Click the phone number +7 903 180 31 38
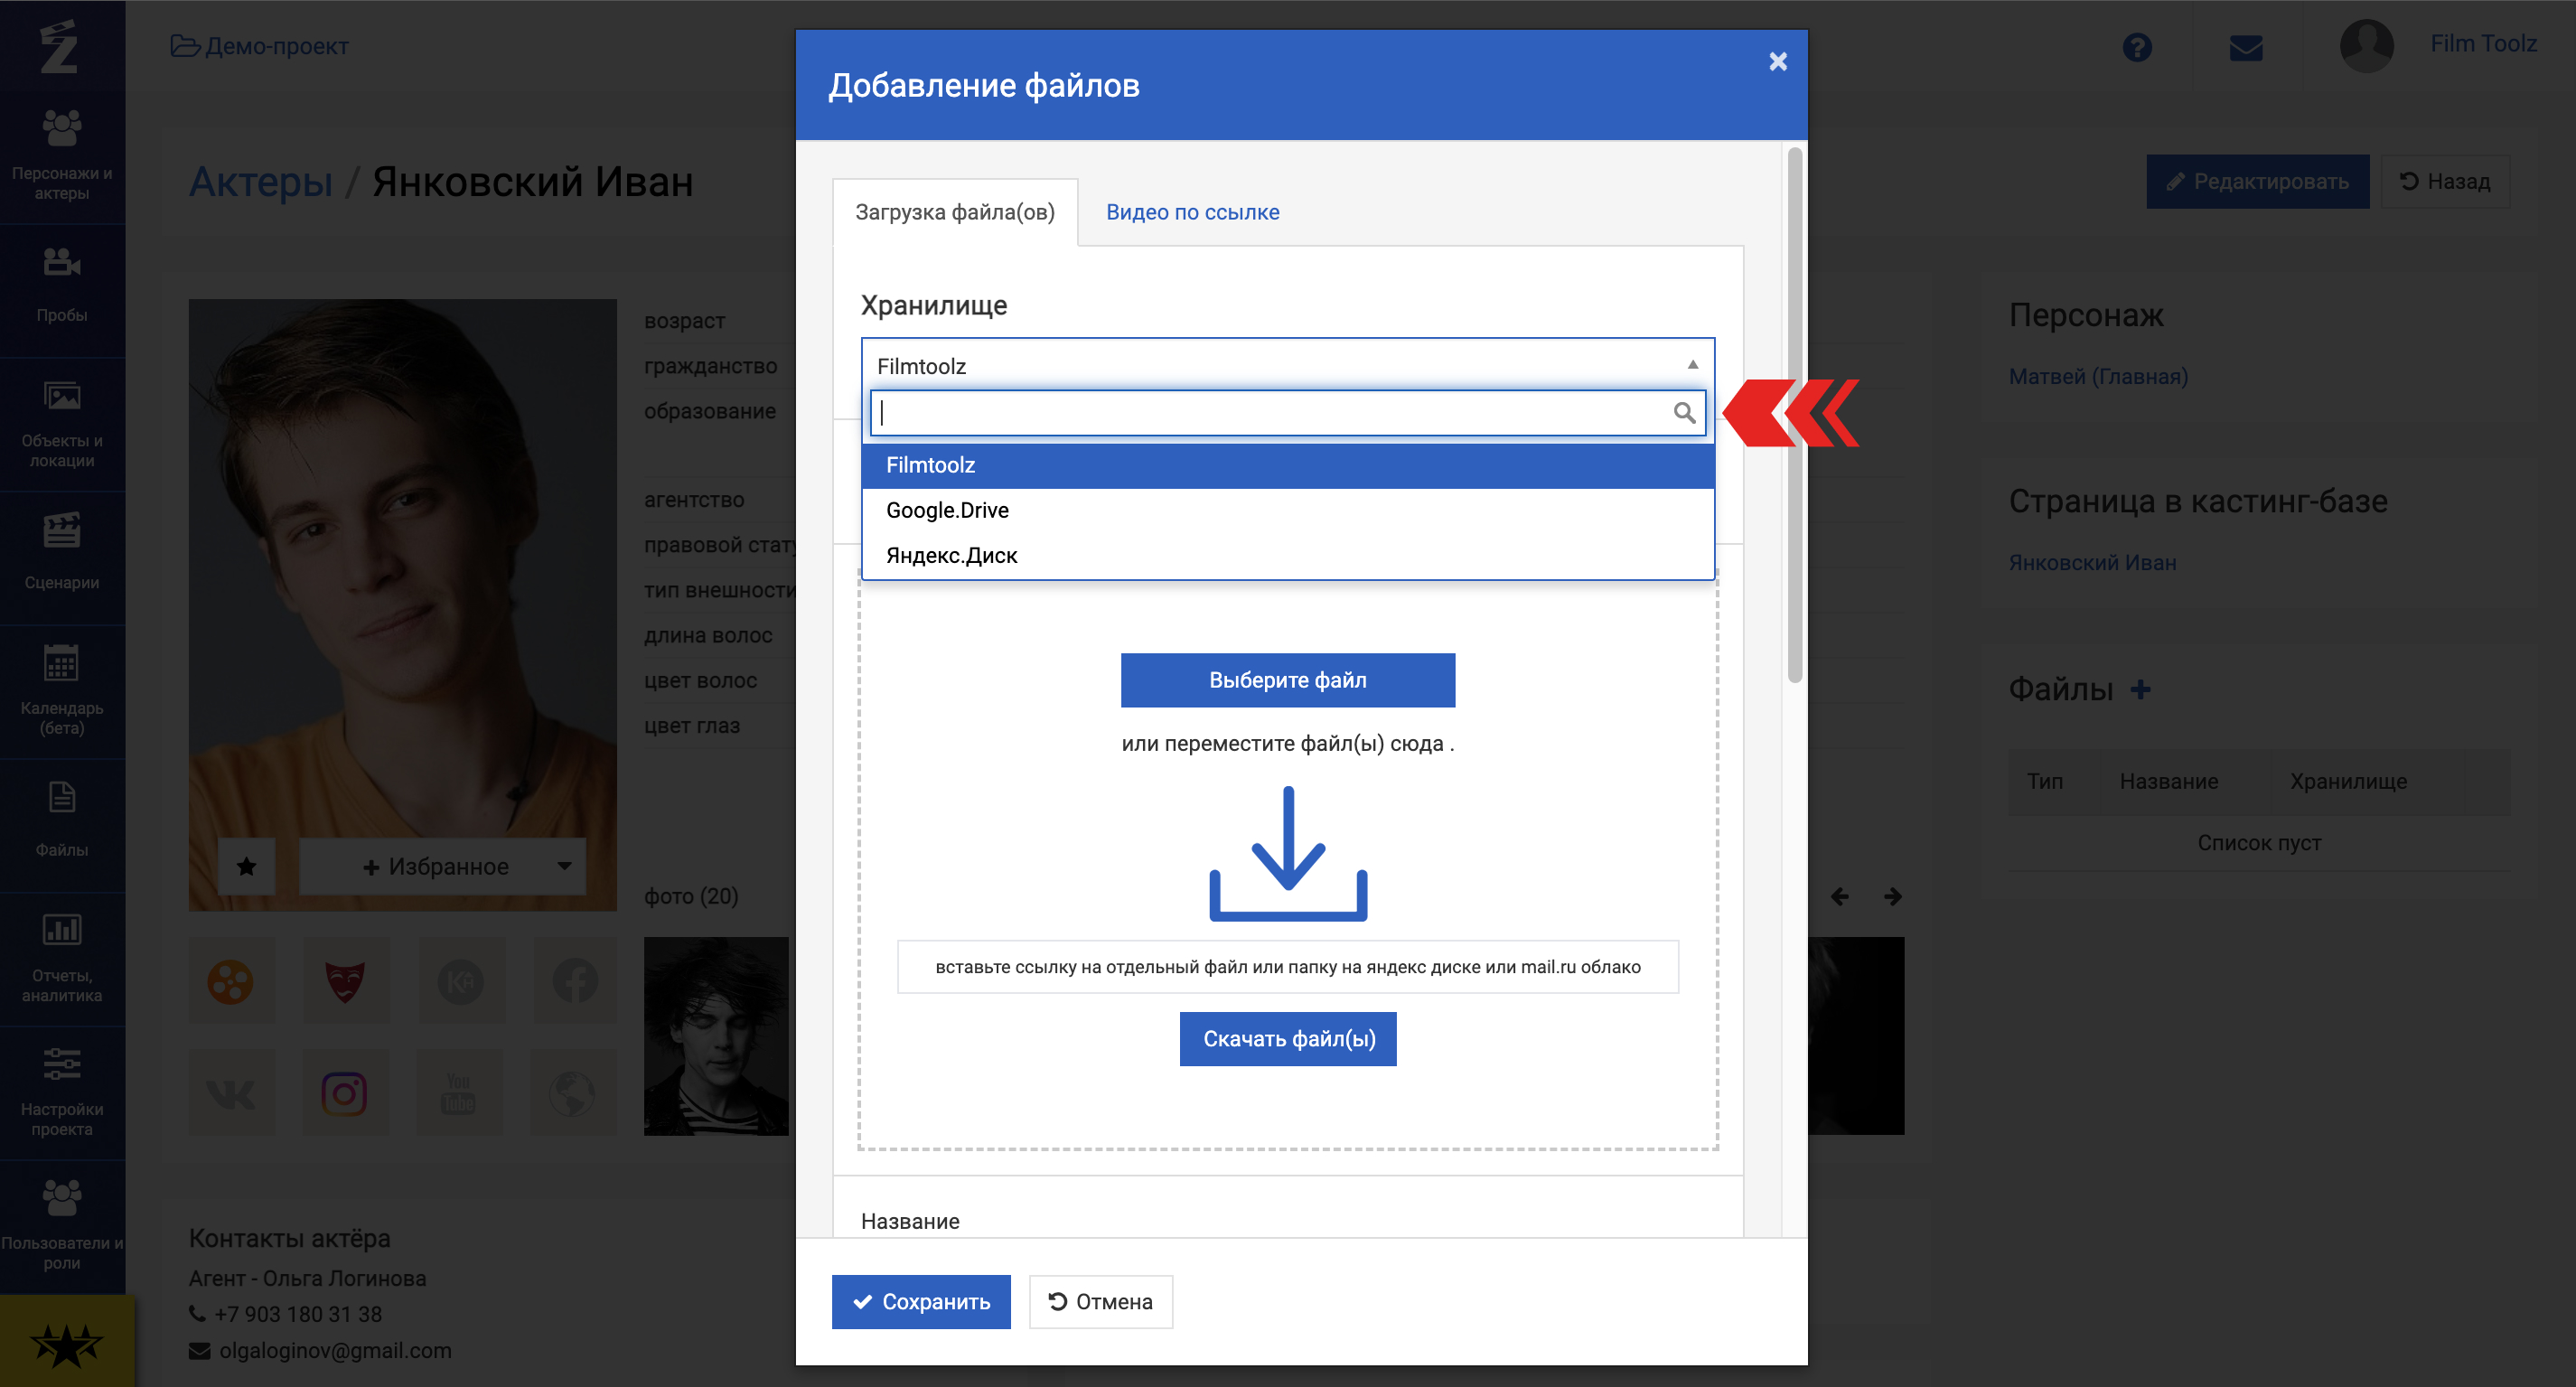The image size is (2576, 1387). point(298,1314)
